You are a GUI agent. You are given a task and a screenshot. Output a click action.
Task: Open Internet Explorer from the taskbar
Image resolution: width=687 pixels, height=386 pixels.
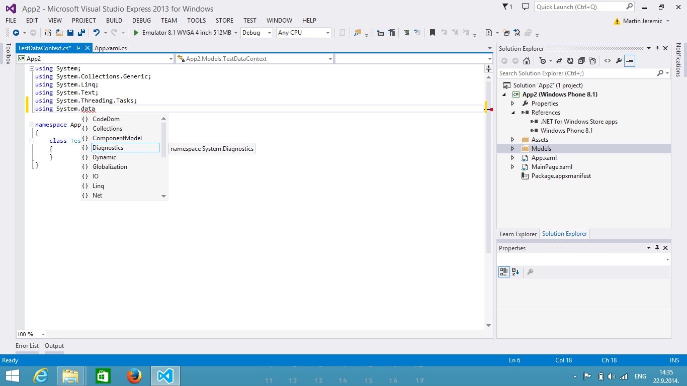click(x=41, y=375)
